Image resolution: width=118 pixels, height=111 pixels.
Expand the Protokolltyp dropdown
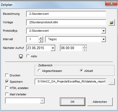103,31
